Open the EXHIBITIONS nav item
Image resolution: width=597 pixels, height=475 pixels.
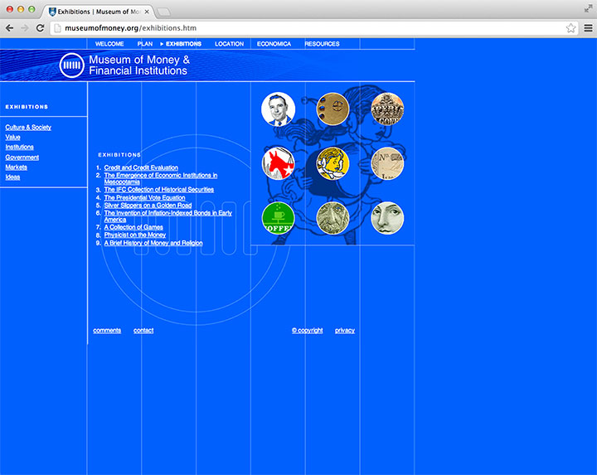tap(183, 44)
